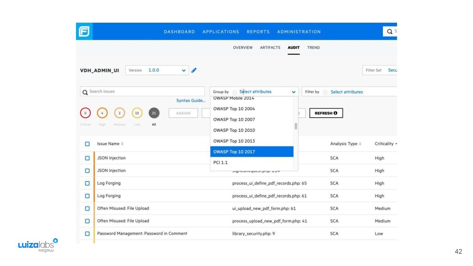
Task: Click process_ui_define_pdf_records.php: 65 location
Action: click(x=269, y=183)
